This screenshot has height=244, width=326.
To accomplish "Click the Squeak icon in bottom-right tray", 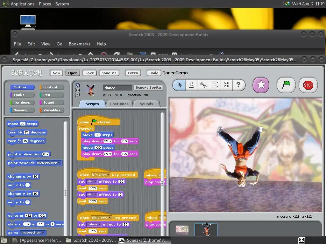I will pyautogui.click(x=302, y=241).
